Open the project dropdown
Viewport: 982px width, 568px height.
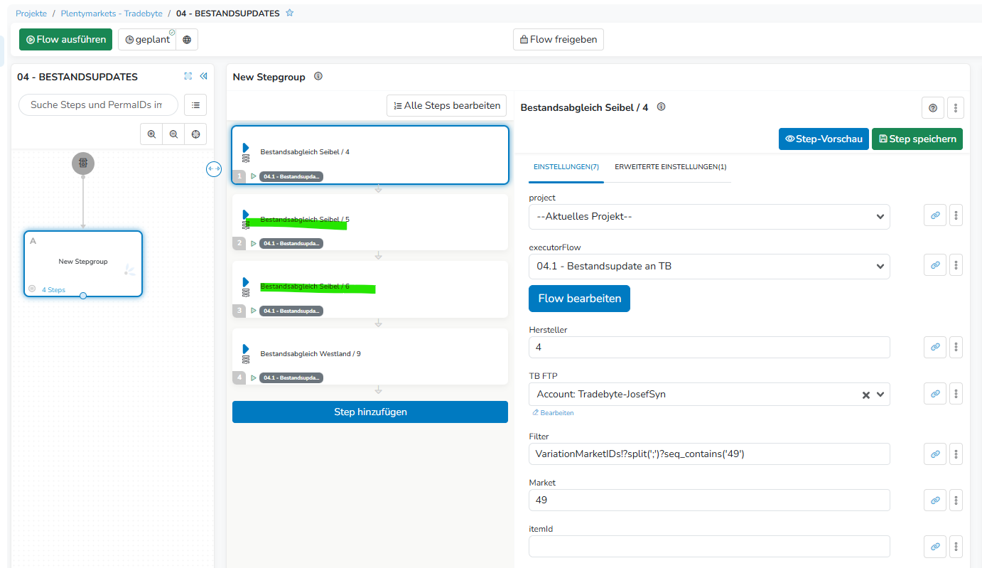pos(708,216)
